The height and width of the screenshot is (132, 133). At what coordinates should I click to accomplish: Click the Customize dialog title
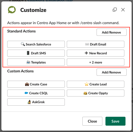pos(33,10)
